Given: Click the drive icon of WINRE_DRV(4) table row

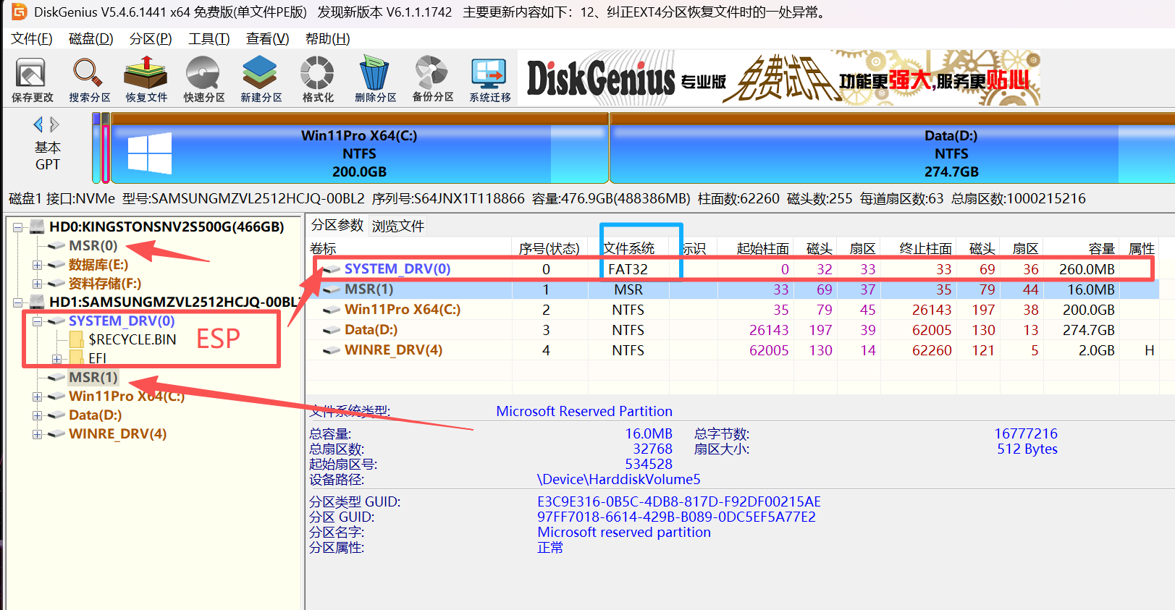Looking at the screenshot, I should (x=332, y=350).
